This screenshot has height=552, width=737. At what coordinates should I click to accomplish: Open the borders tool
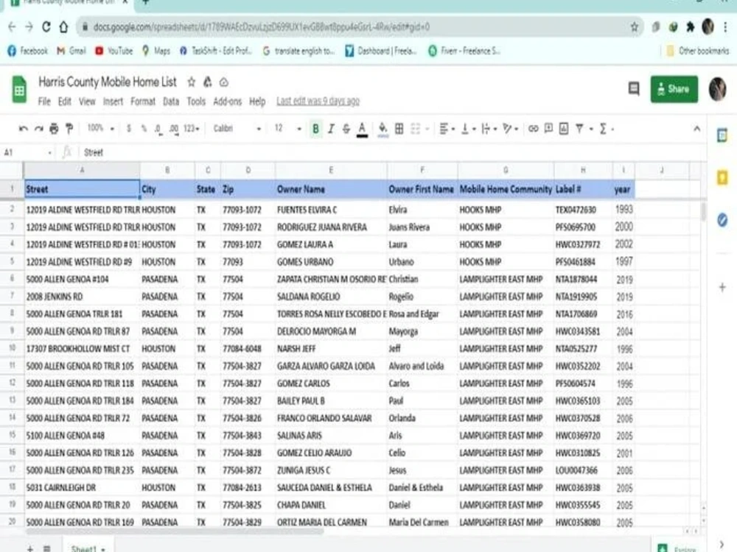[x=399, y=129]
